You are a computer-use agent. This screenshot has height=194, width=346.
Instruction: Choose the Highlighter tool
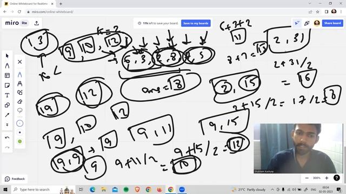19,84
